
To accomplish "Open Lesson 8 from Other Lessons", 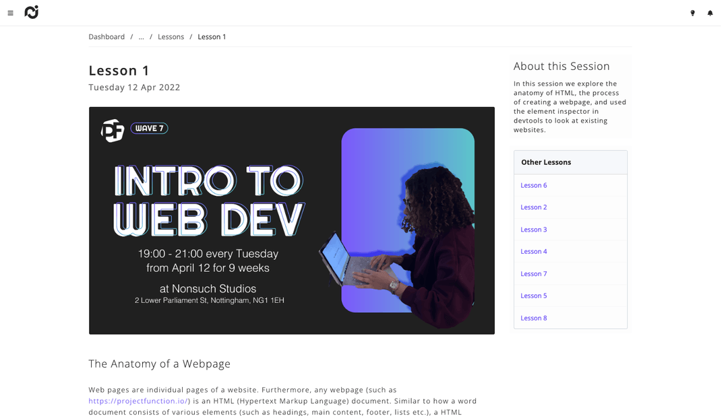I will click(x=533, y=318).
